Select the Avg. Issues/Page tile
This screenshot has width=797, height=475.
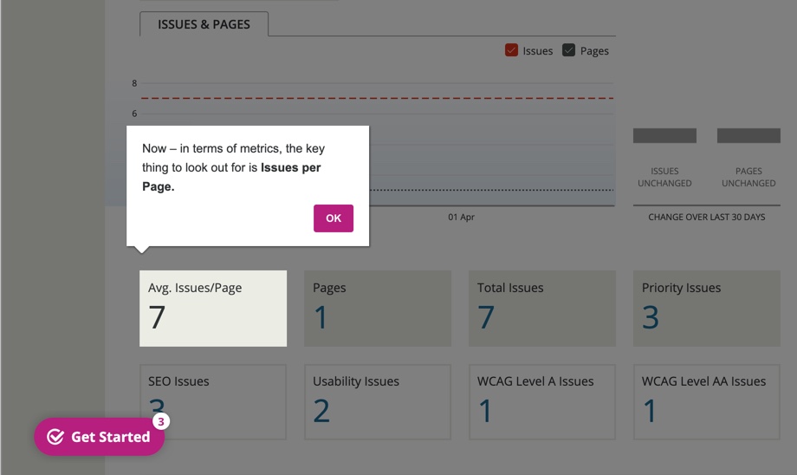pos(213,309)
